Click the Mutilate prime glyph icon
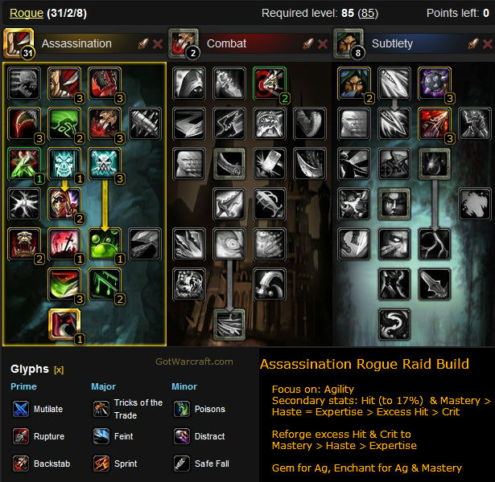 pos(21,409)
